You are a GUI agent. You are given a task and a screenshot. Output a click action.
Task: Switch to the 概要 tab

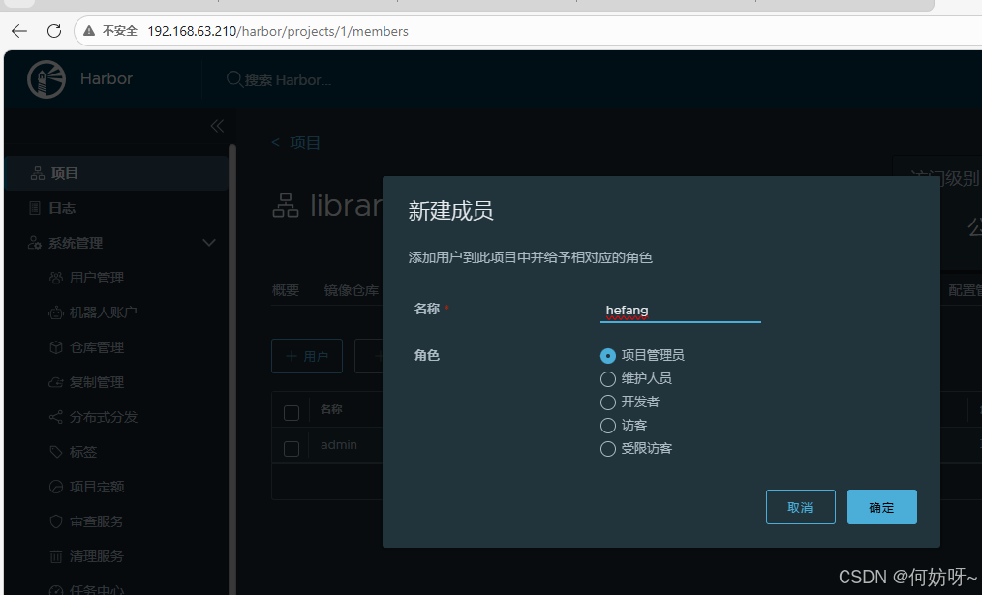point(286,290)
